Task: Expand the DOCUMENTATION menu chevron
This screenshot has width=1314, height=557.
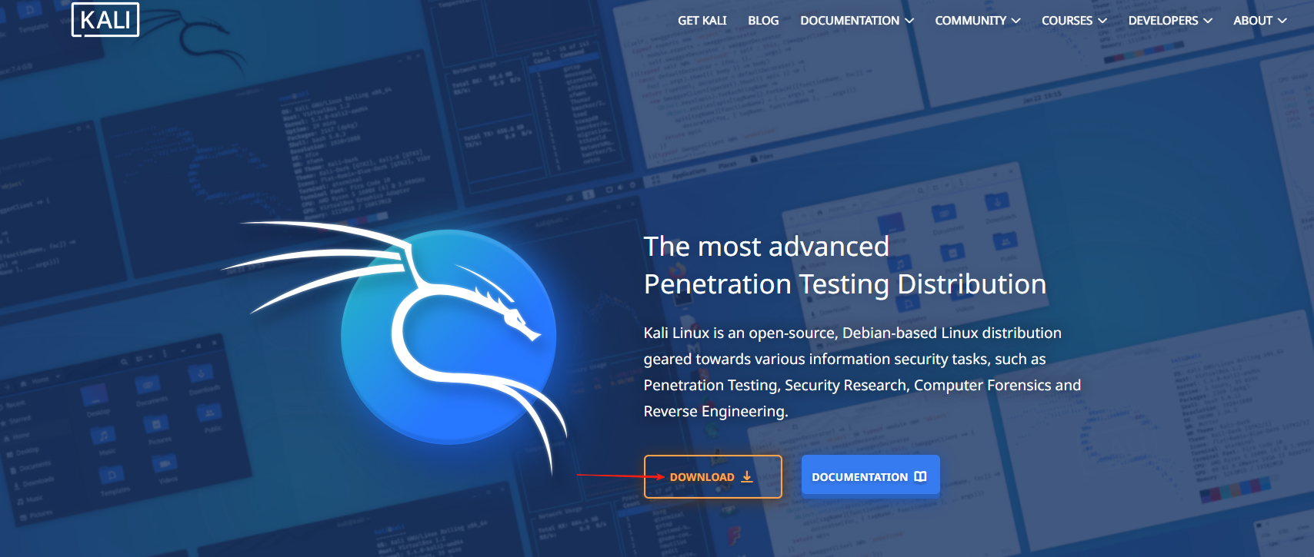Action: (909, 21)
